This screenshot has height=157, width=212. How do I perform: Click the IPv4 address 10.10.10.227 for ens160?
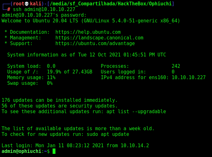[x=189, y=78]
